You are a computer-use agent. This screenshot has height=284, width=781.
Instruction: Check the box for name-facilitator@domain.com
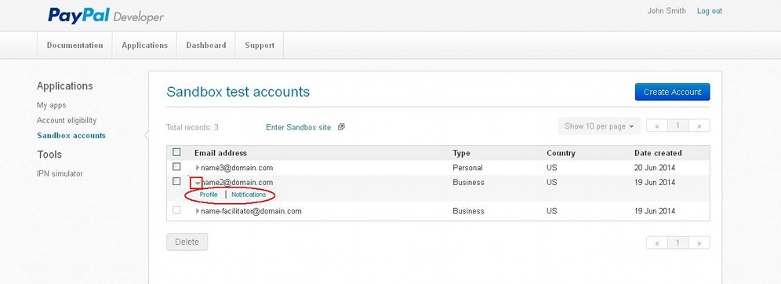click(176, 210)
